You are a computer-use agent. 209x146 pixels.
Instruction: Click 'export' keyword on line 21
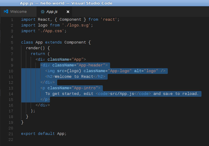coord(28,134)
